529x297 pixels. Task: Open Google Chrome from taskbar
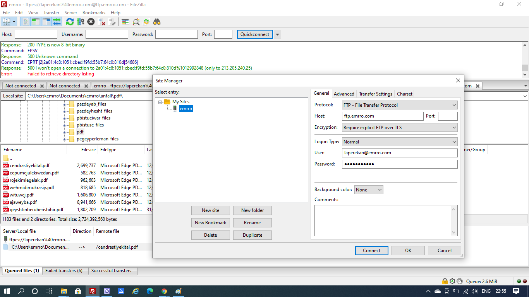pos(164,291)
